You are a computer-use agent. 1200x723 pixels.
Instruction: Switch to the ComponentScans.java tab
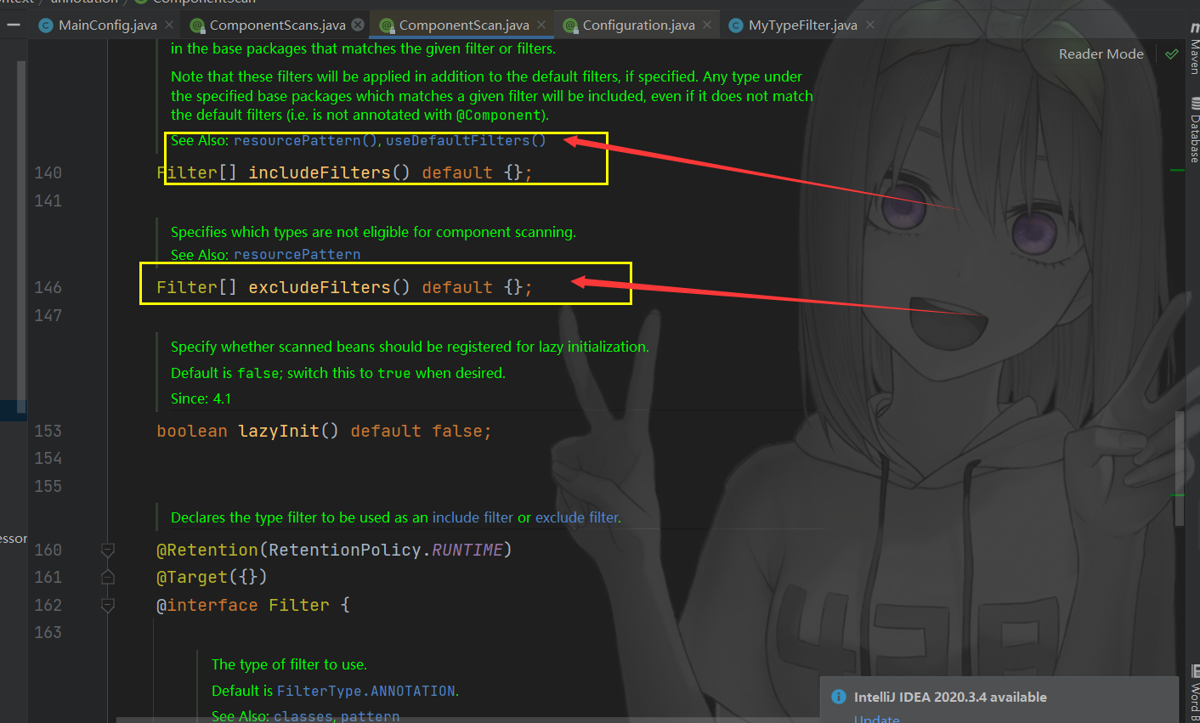[x=277, y=25]
